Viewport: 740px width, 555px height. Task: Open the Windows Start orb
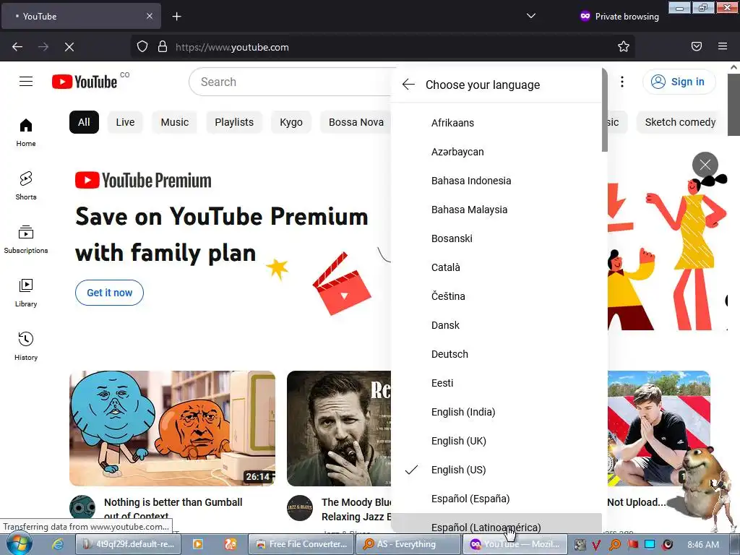(20, 544)
